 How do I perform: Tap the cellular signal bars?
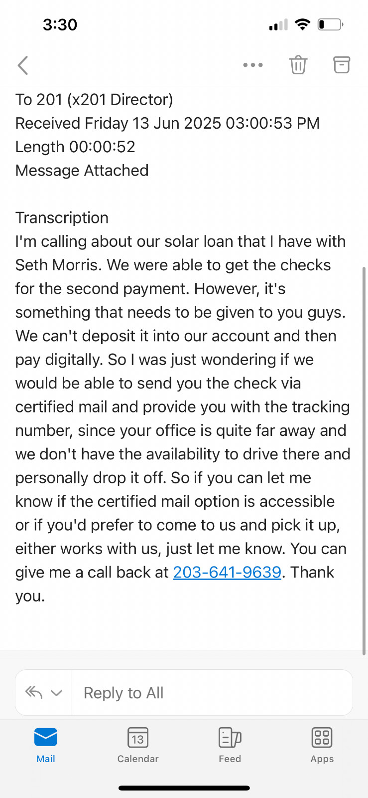[278, 25]
